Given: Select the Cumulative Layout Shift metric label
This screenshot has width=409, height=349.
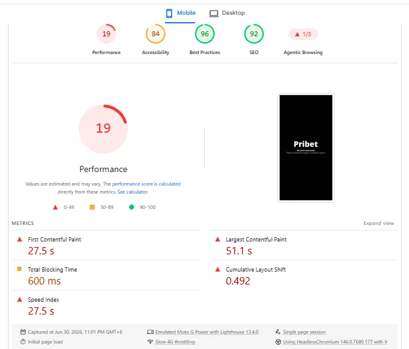Looking at the screenshot, I should (x=256, y=270).
